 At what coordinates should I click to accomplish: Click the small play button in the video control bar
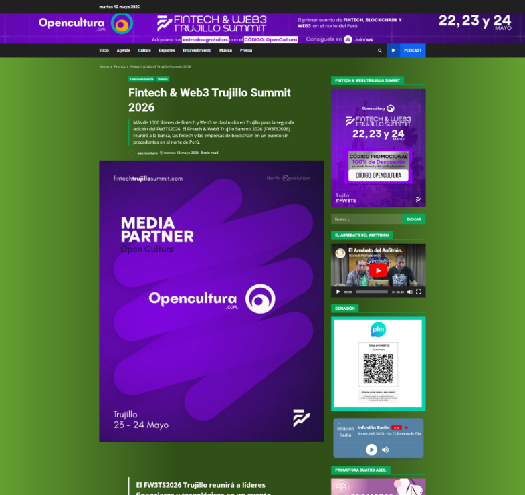point(338,292)
